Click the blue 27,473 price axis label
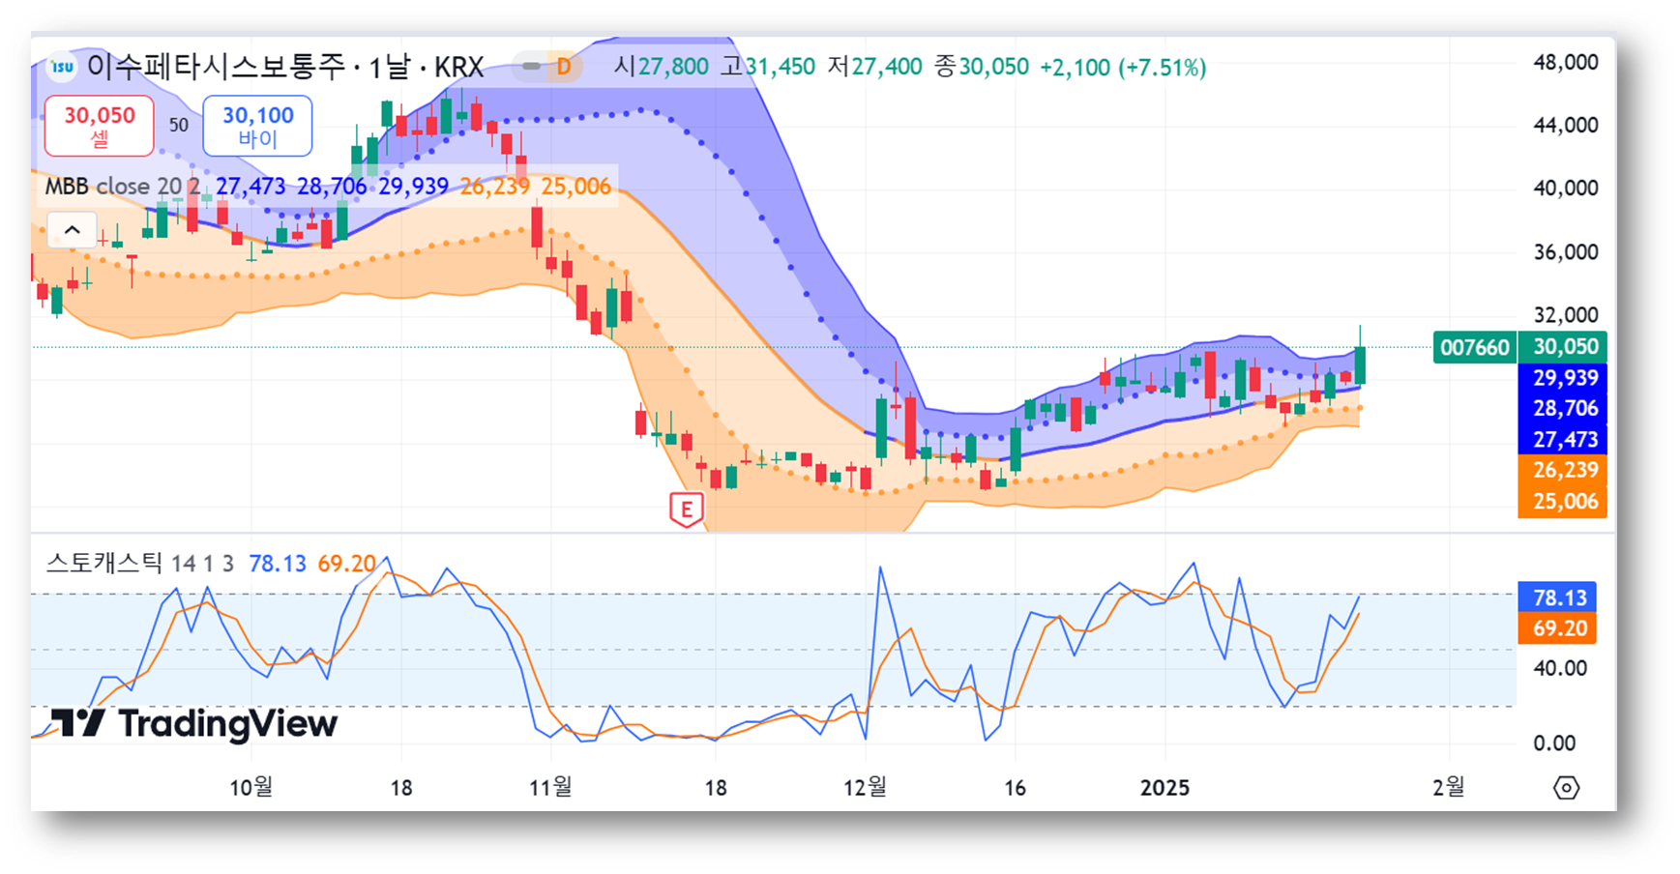1680x874 pixels. tap(1562, 439)
